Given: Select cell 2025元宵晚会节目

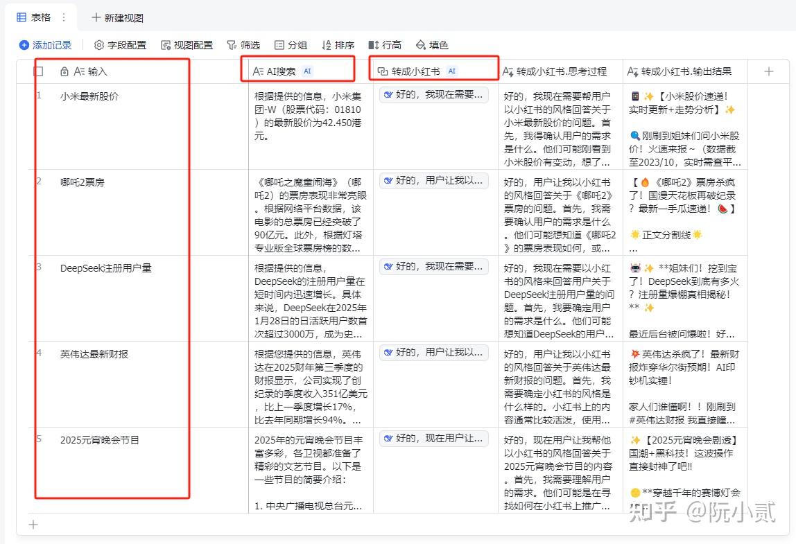Looking at the screenshot, I should pos(153,470).
